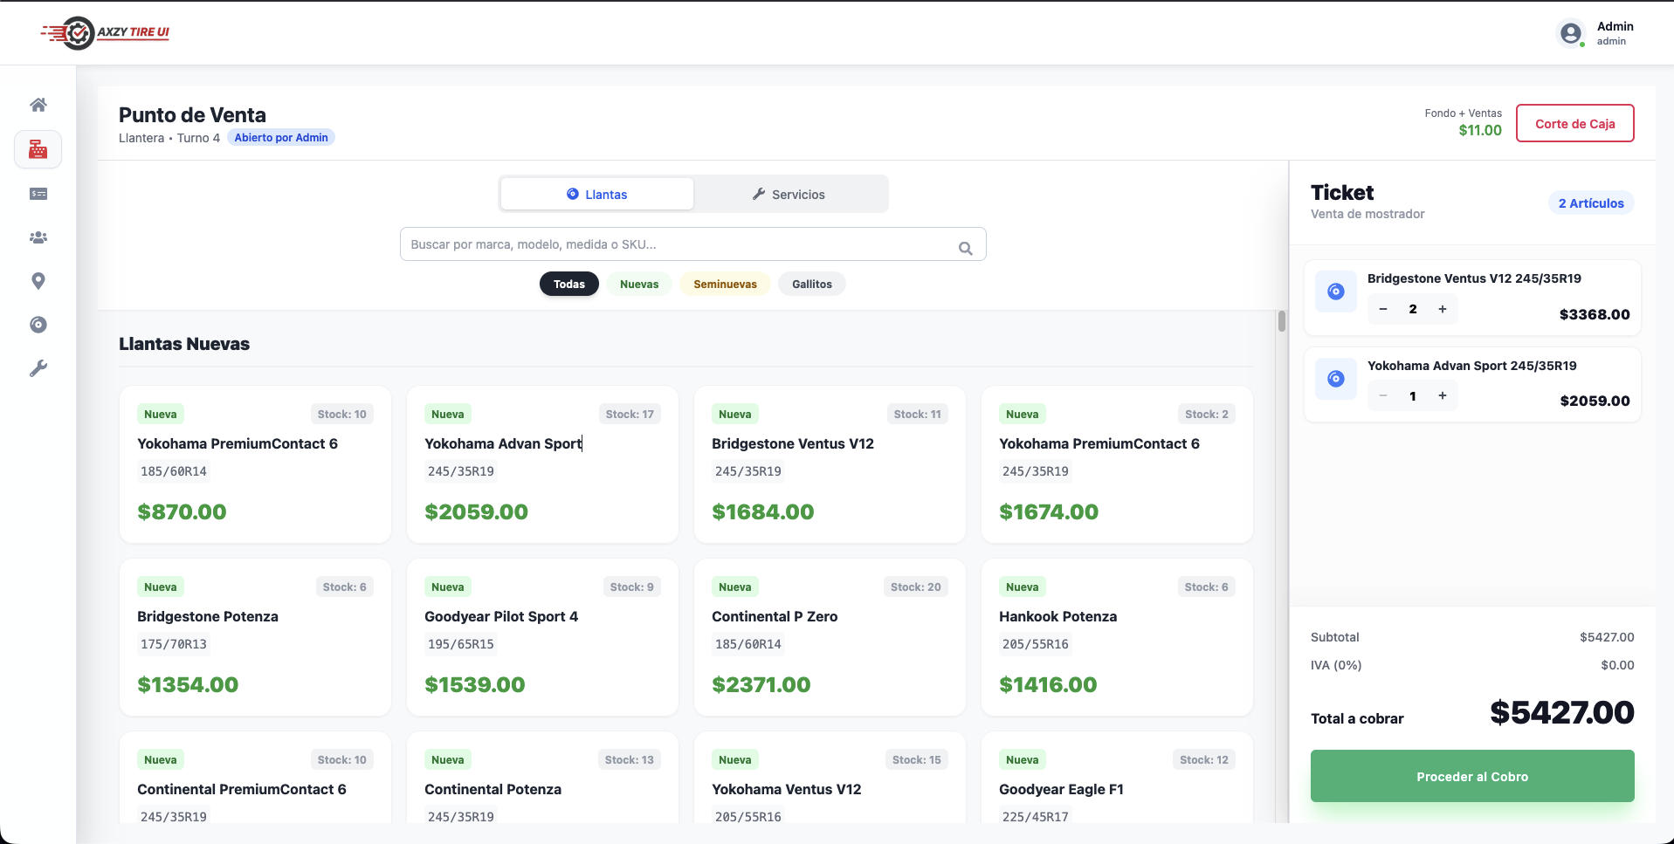Click the Corte de Caja button

tap(1574, 124)
